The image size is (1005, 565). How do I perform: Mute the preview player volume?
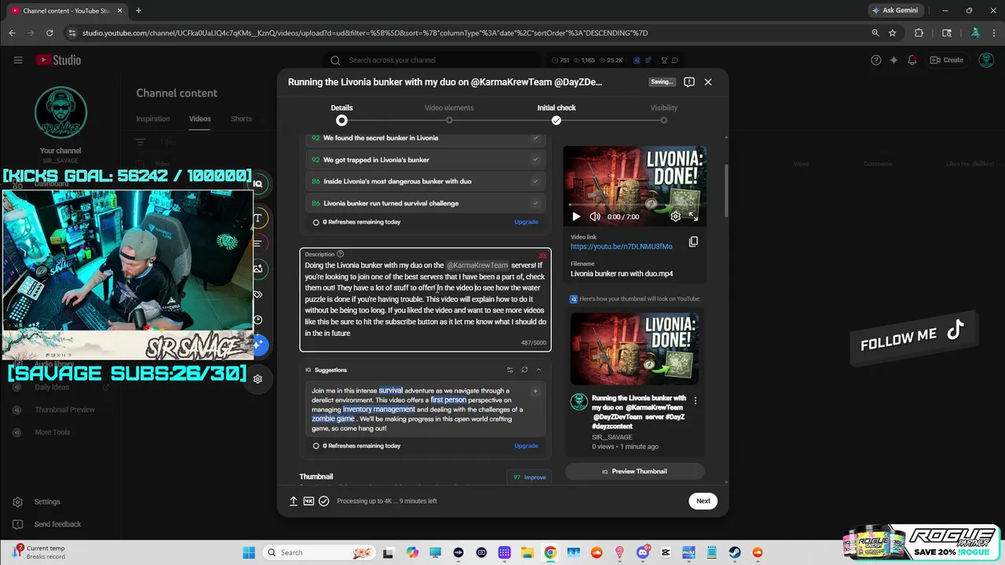coord(595,217)
